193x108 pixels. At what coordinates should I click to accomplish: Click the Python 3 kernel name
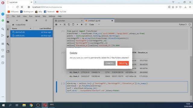tap(183, 25)
